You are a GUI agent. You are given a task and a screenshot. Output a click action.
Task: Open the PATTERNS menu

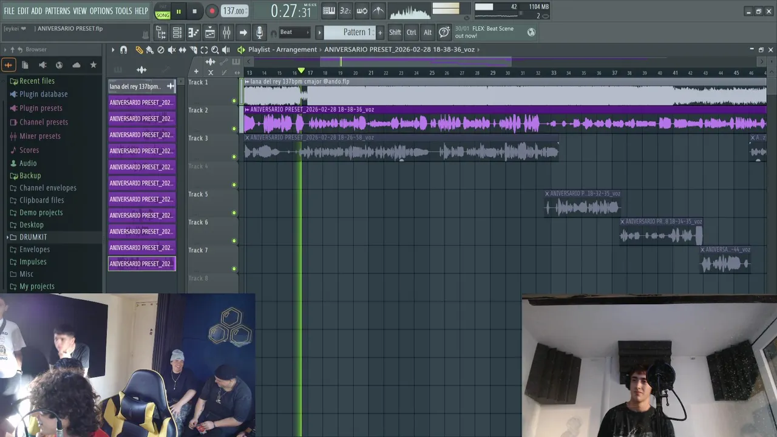click(58, 11)
